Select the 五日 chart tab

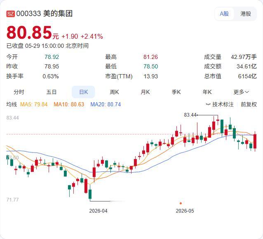52,92
